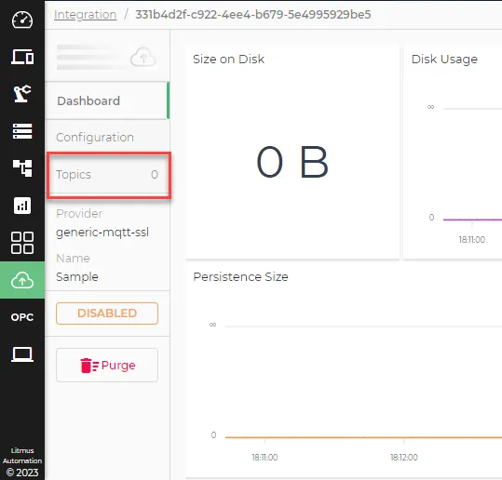Viewport: 502px width, 480px height.
Task: Click the server stack icon in sidebar
Action: (22, 131)
